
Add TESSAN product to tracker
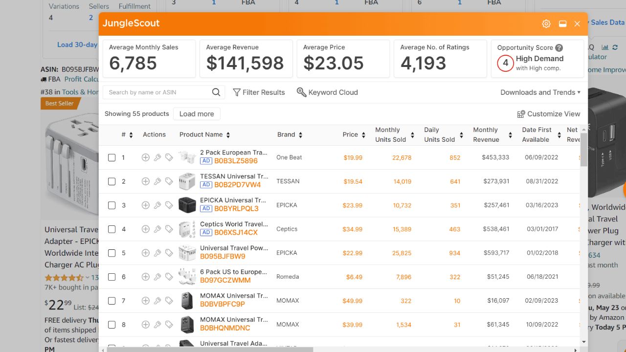(145, 181)
